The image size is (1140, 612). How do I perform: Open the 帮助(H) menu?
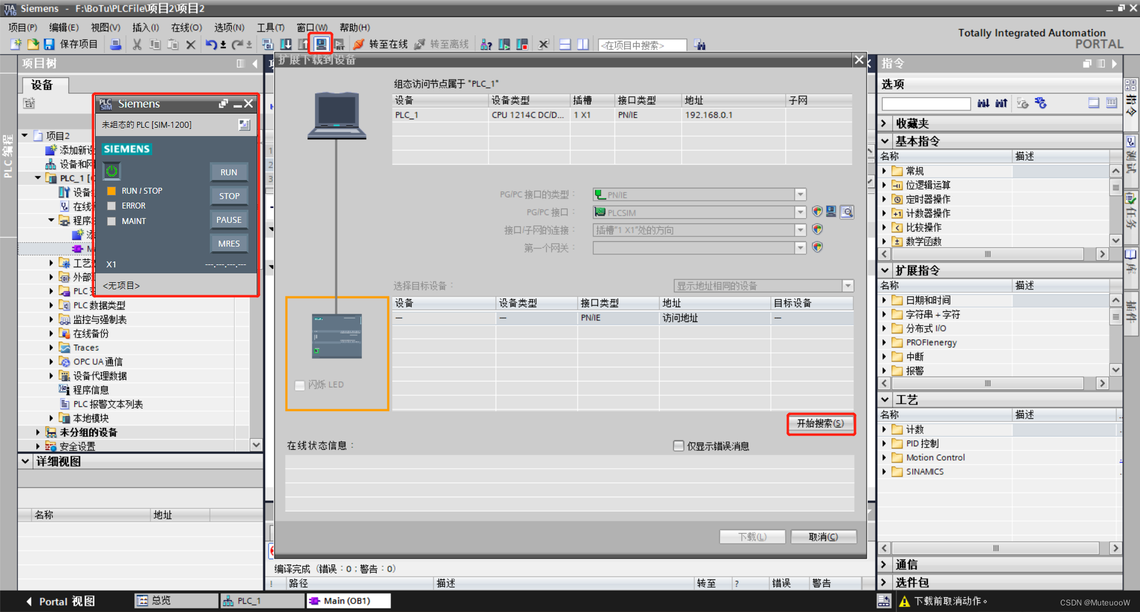click(355, 27)
